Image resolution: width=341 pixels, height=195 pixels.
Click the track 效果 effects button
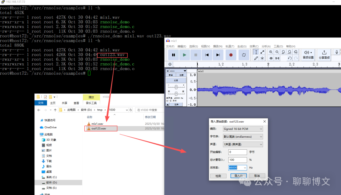point(176,80)
